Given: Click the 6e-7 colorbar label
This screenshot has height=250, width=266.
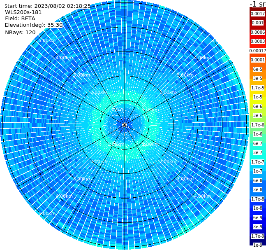Looking at the screenshot, I should tap(258, 143).
